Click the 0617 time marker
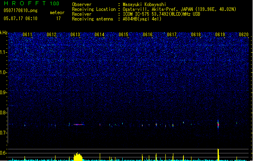This screenshot has height=161, width=253. [172, 35]
